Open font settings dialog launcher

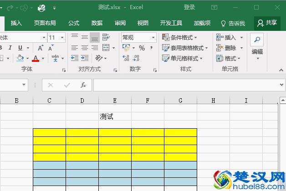coord(64,70)
